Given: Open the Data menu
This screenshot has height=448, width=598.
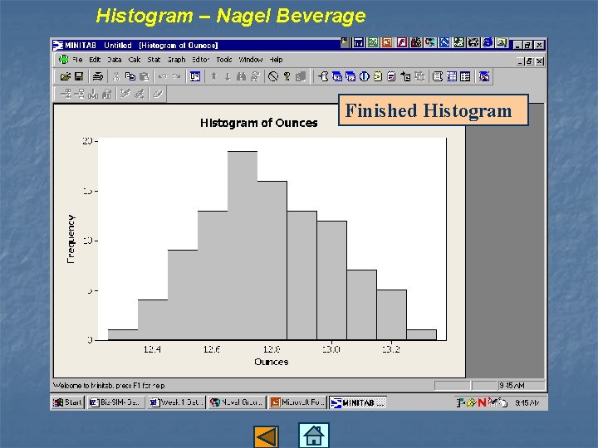Looking at the screenshot, I should pos(115,60).
